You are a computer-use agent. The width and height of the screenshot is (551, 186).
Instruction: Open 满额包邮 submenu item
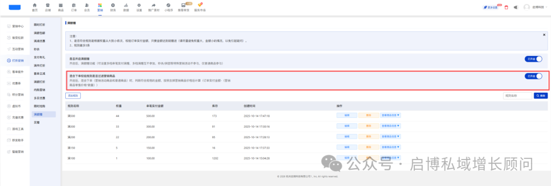pos(39,33)
